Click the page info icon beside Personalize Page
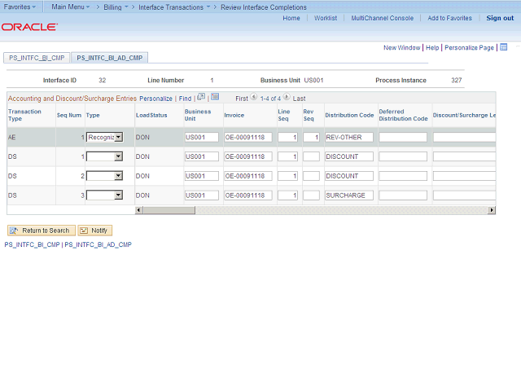521x391 pixels. 504,48
